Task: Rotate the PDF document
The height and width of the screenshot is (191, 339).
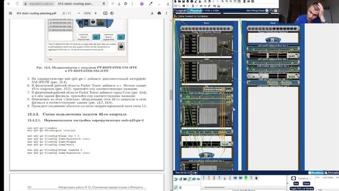Action: click(x=112, y=13)
